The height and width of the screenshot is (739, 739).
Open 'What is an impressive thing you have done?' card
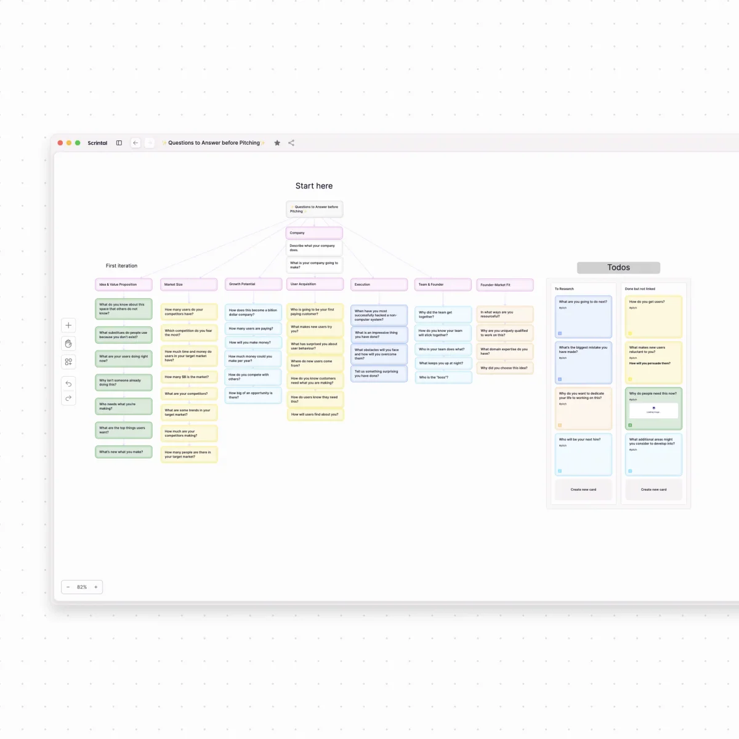tap(379, 334)
